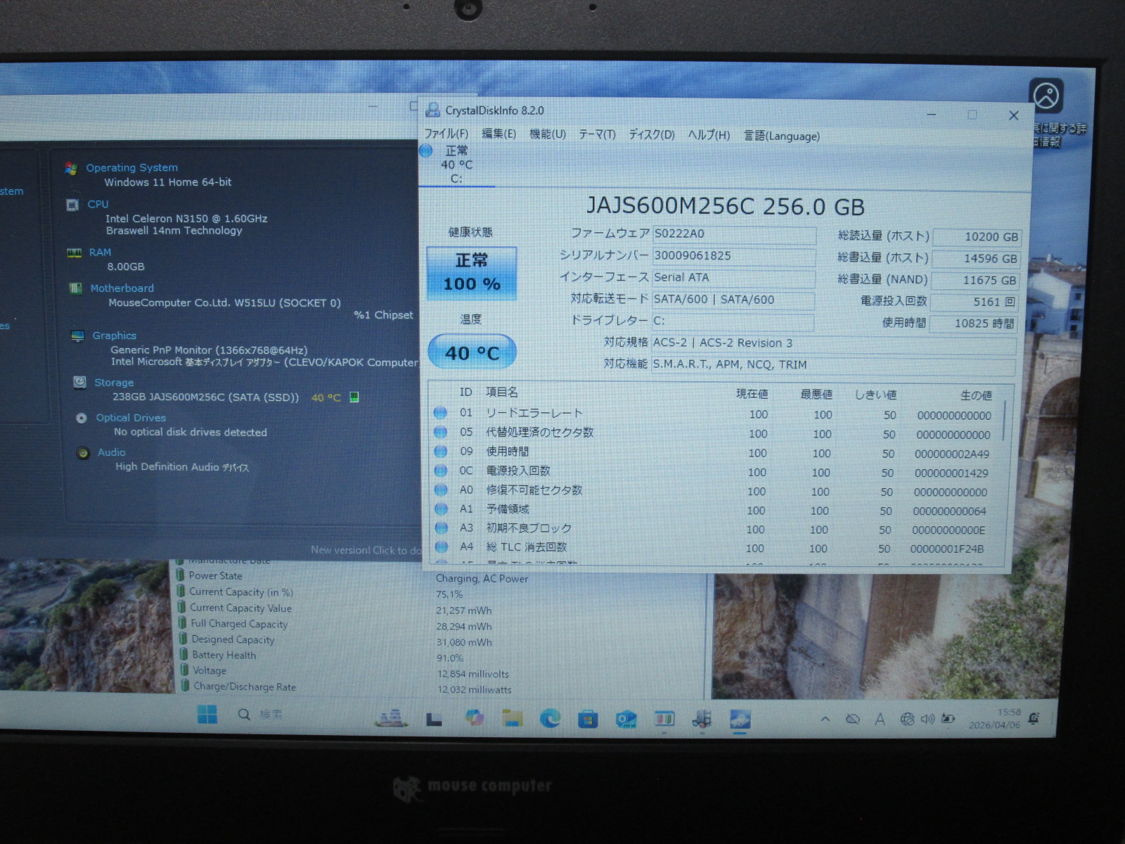Open the 機能(U) menu

[547, 134]
